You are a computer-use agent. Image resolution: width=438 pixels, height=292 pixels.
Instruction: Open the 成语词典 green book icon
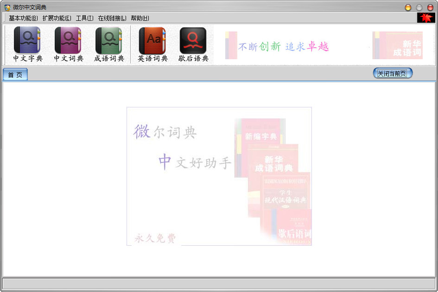pyautogui.click(x=109, y=44)
